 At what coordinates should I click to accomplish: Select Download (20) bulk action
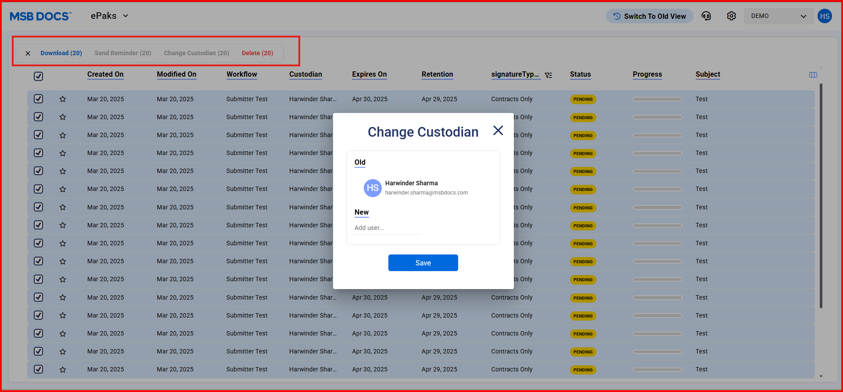coord(61,53)
